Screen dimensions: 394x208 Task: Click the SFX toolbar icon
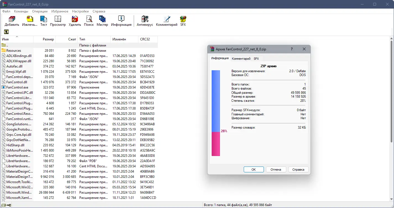183,19
